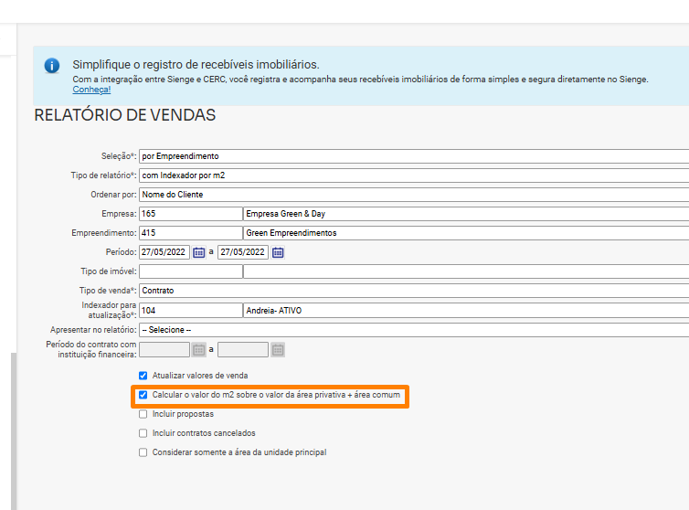The height and width of the screenshot is (510, 689).
Task: Click the left vertical scrollbar
Action: coord(14,430)
